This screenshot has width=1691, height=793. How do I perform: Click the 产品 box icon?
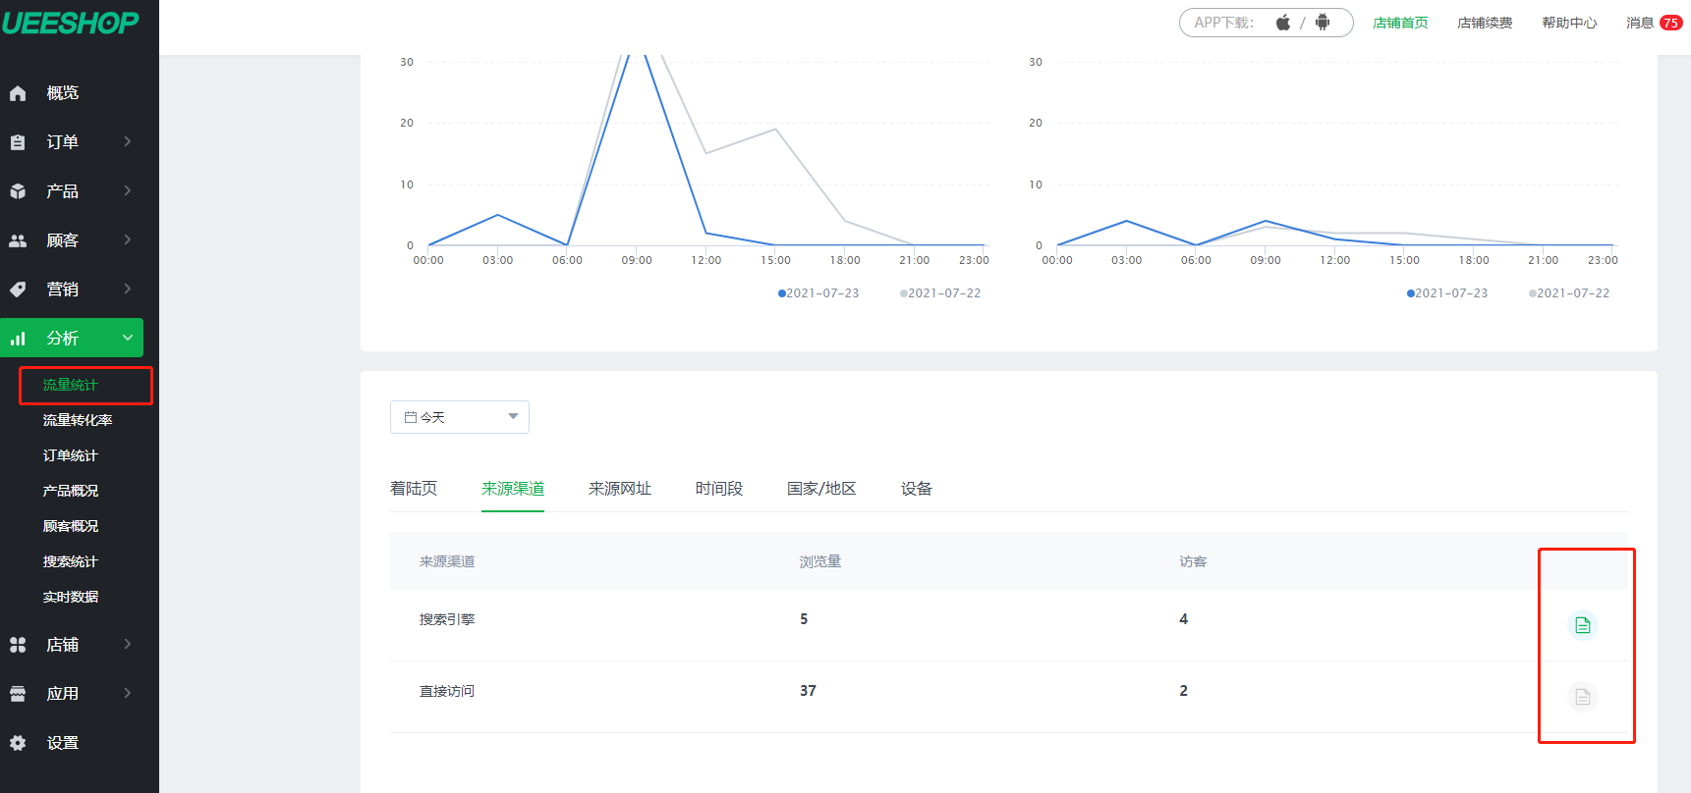tap(18, 191)
